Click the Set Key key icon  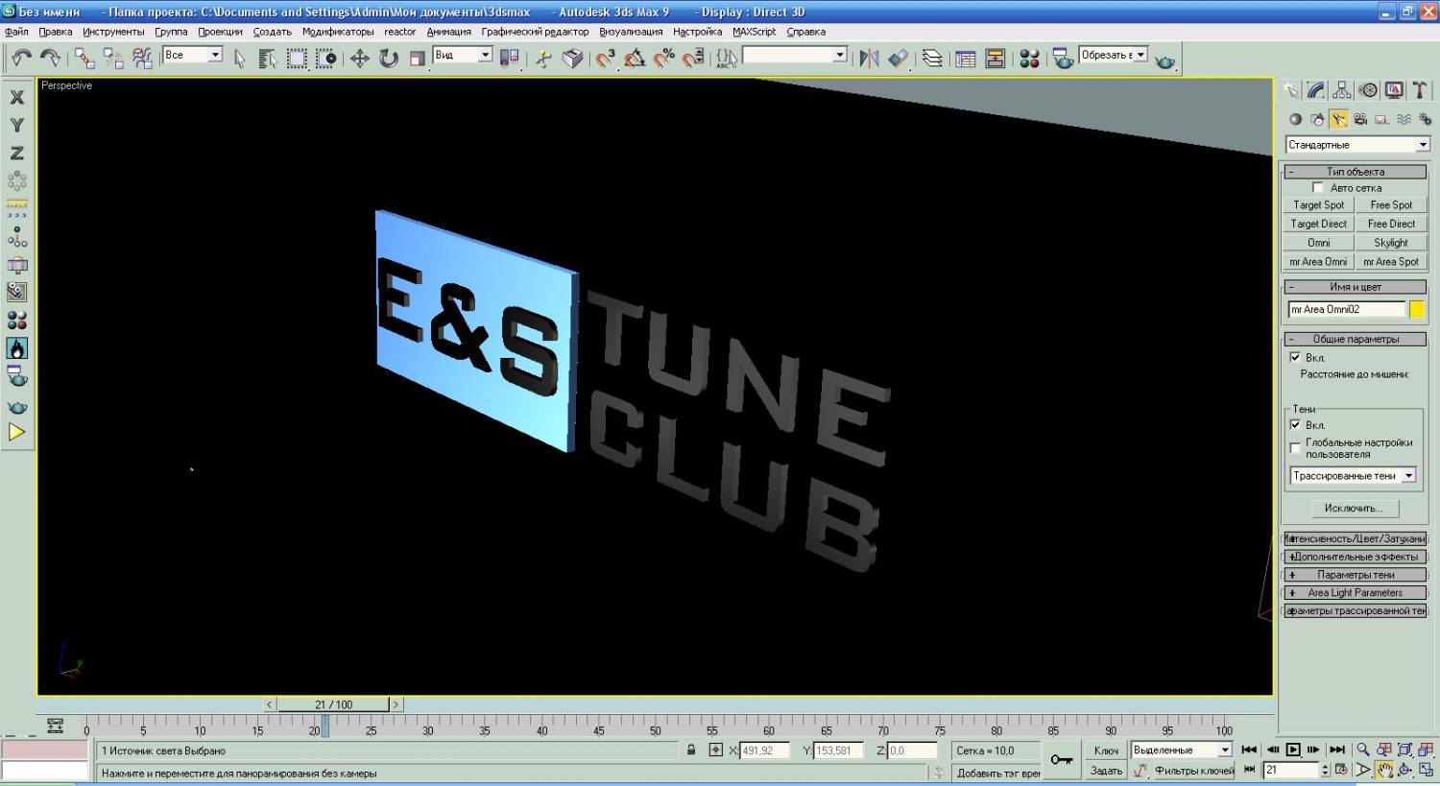[x=1062, y=759]
